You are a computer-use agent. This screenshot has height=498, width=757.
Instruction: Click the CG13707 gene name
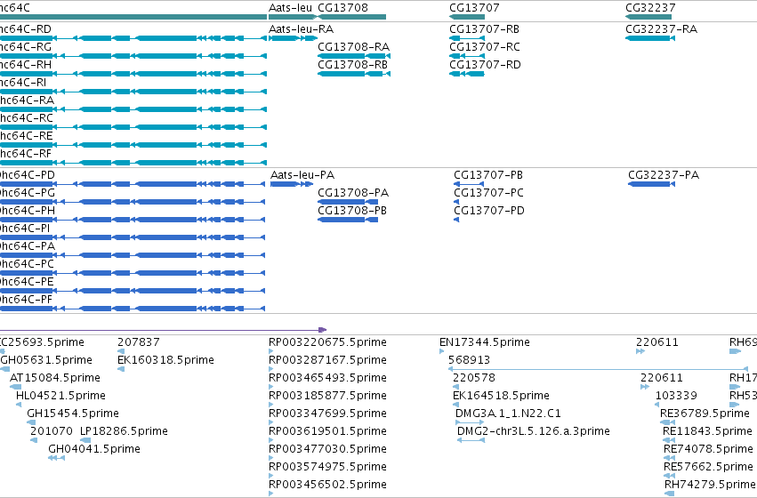(x=474, y=8)
